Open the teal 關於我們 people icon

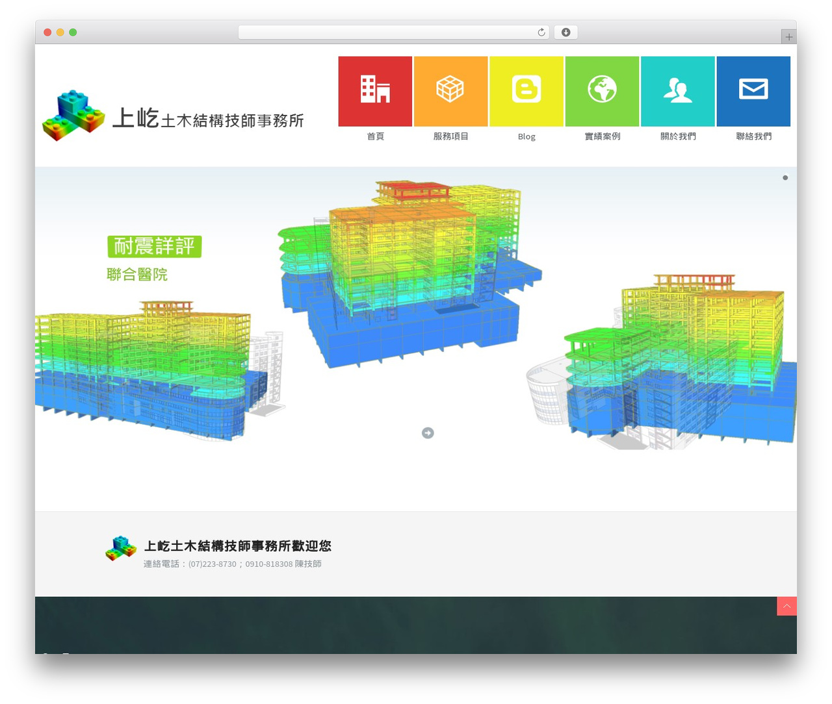(x=678, y=91)
